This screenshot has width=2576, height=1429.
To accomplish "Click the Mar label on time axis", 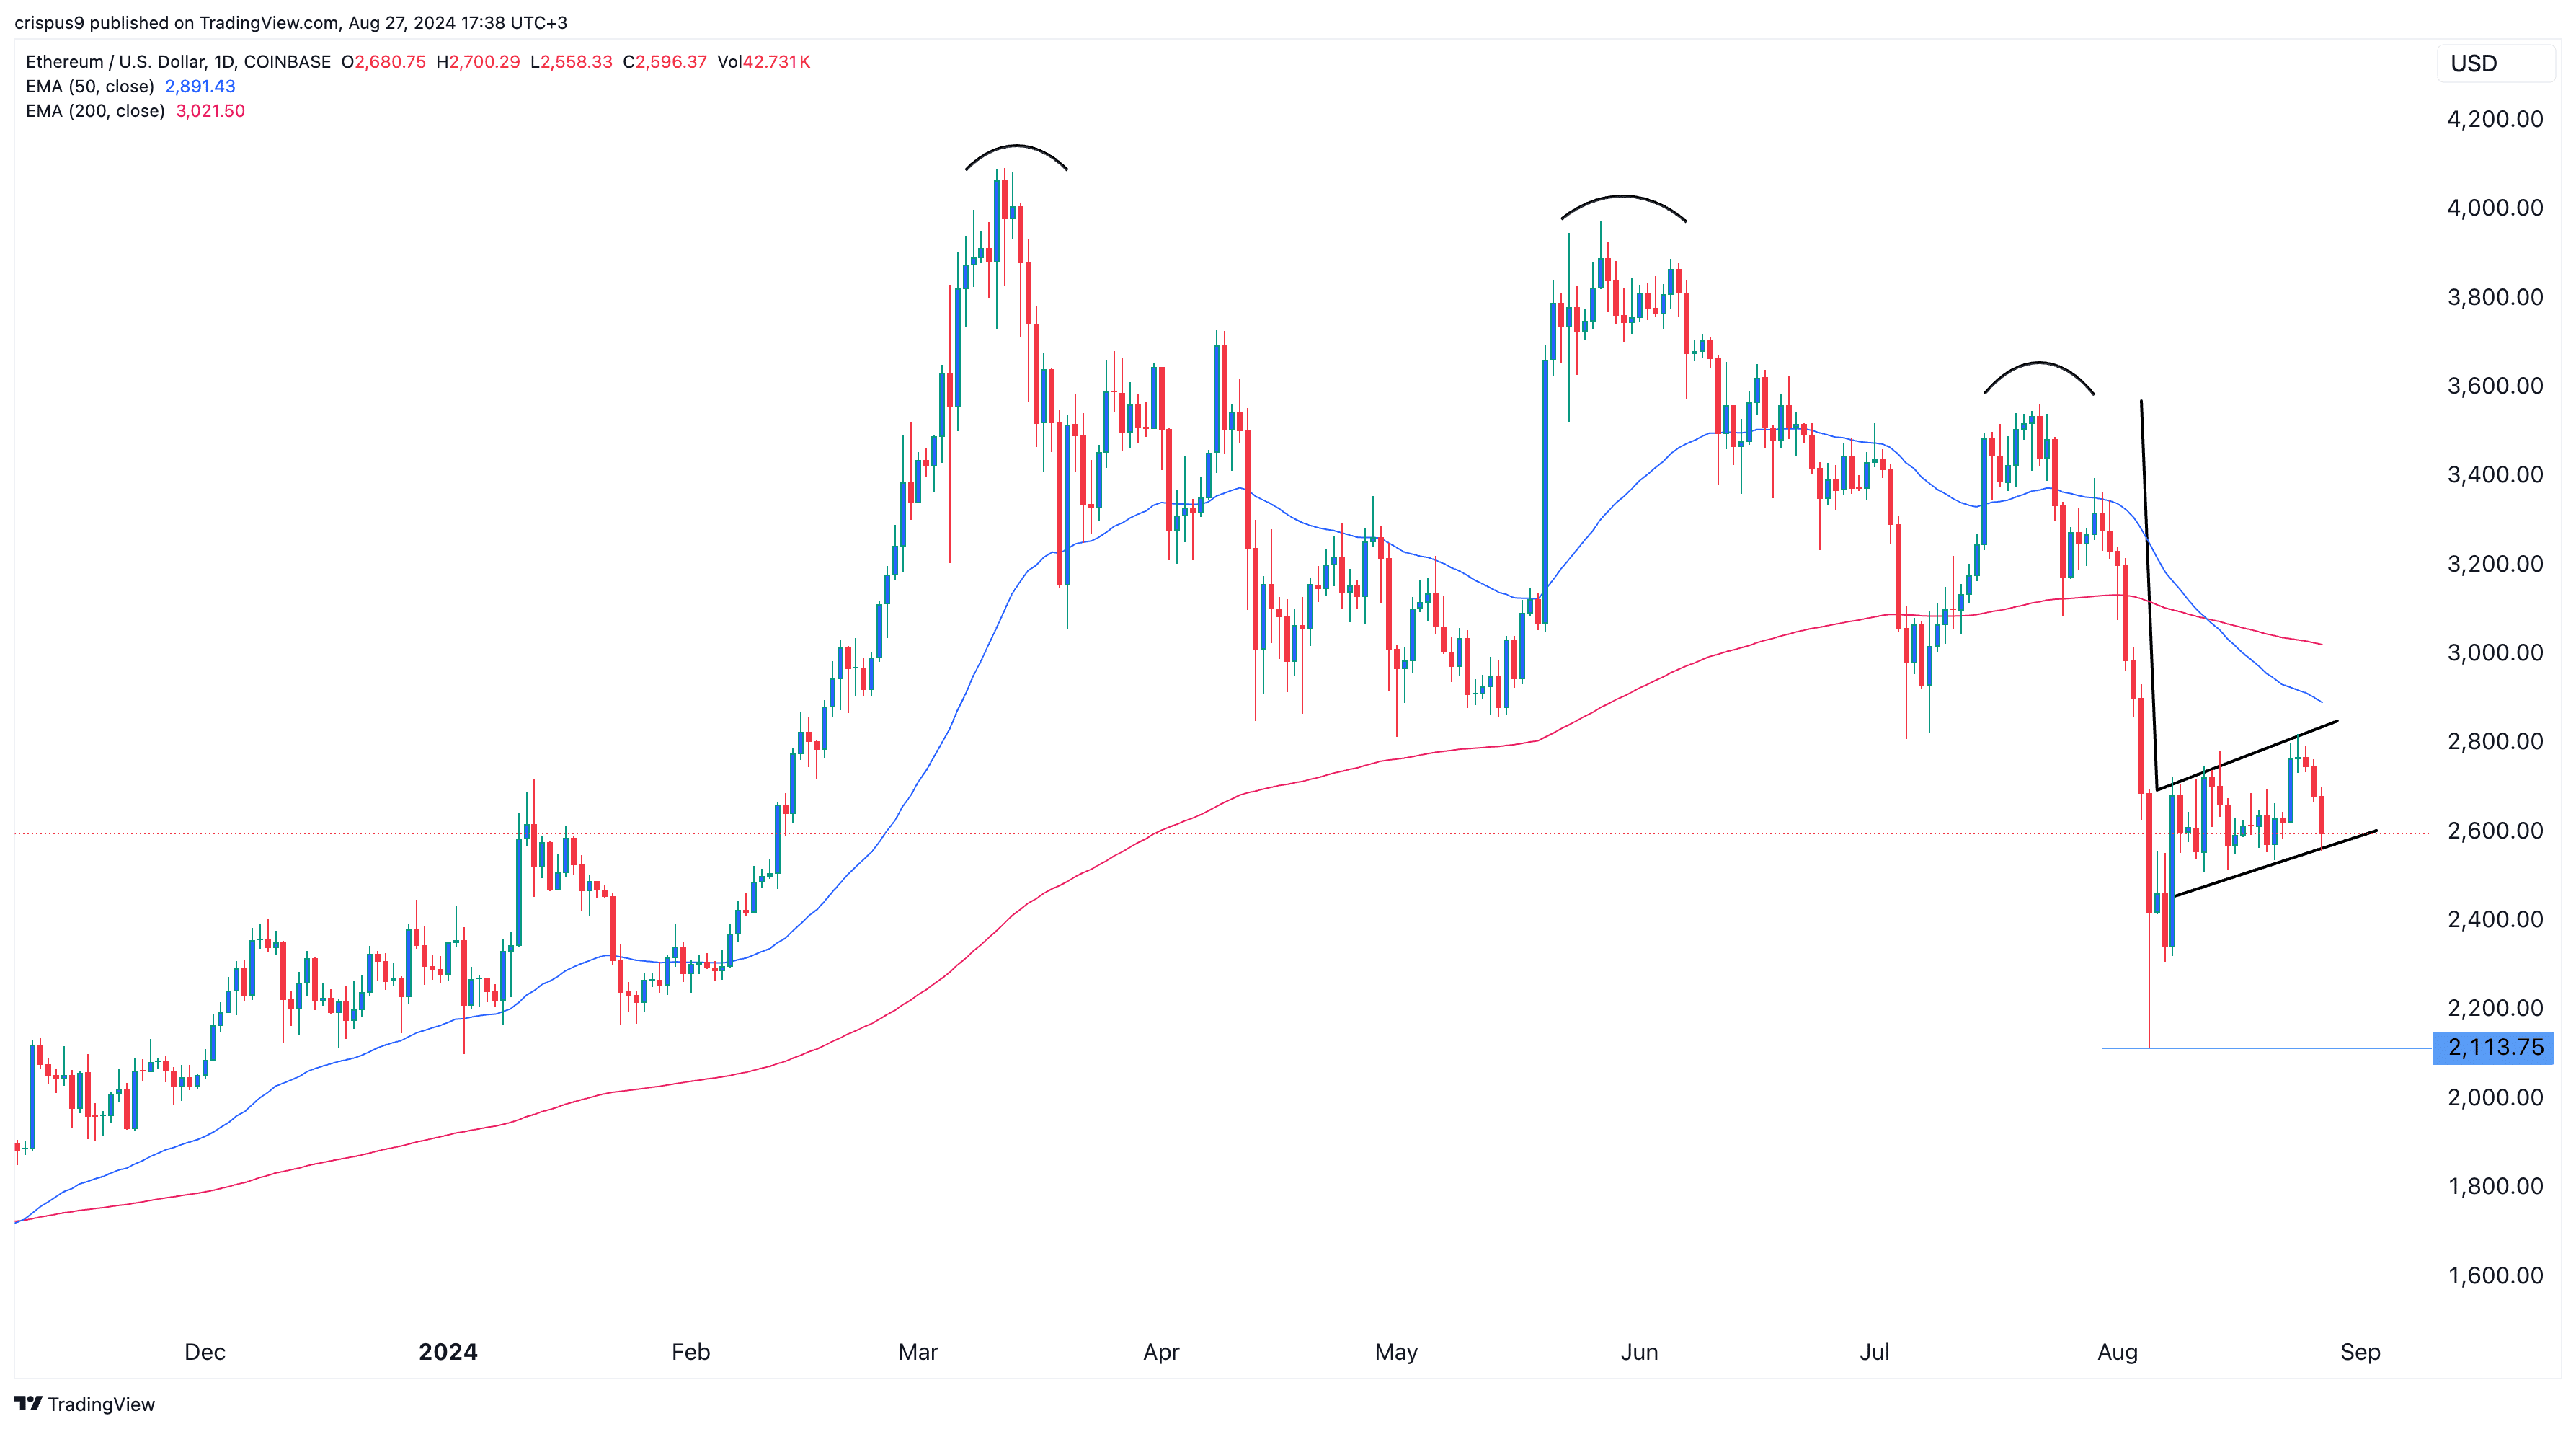I will pos(918,1352).
